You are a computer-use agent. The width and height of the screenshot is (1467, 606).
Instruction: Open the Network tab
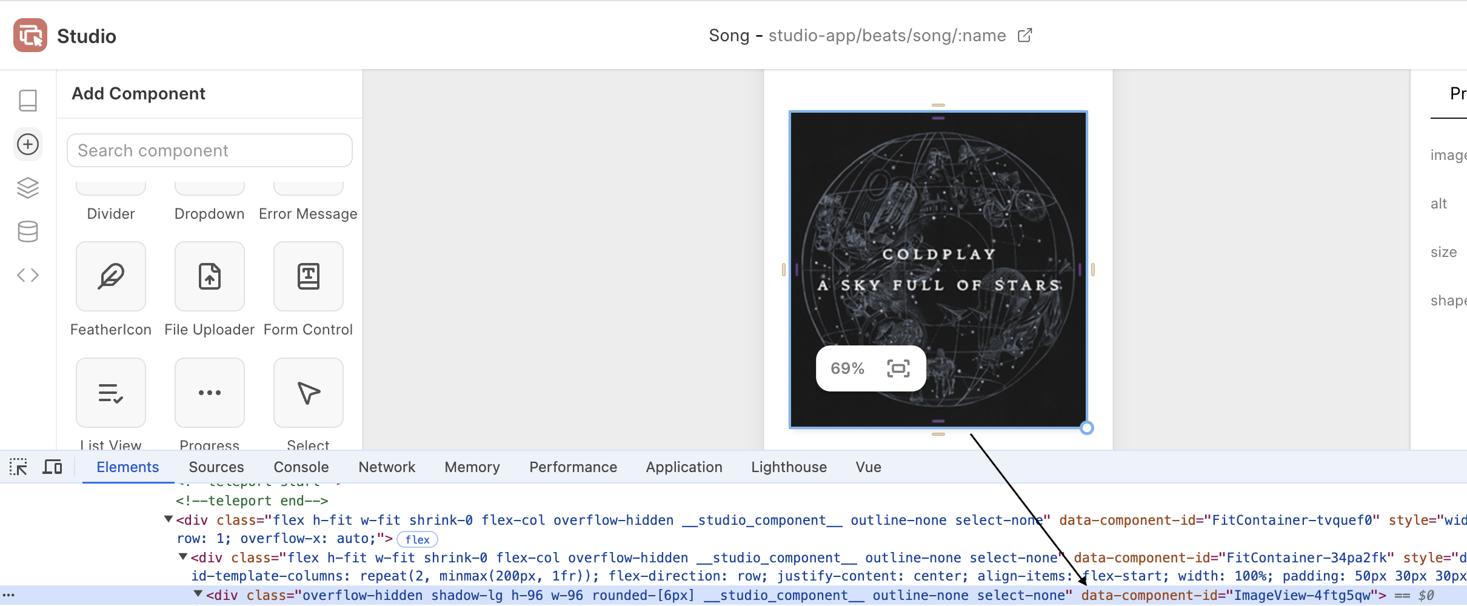coord(387,467)
